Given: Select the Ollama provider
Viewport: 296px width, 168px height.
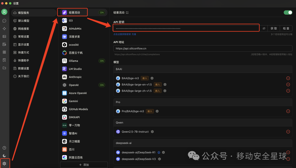Looking at the screenshot, I should click(84, 61).
